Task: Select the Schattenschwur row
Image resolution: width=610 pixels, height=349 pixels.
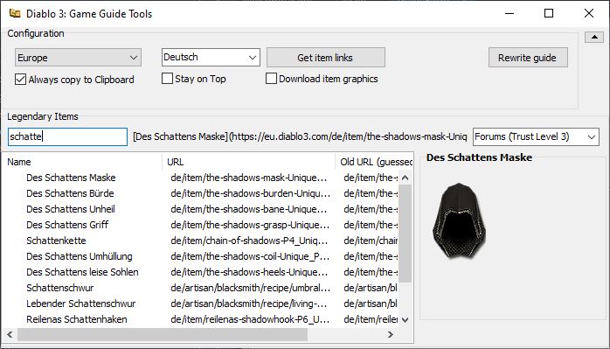Action: [x=60, y=288]
